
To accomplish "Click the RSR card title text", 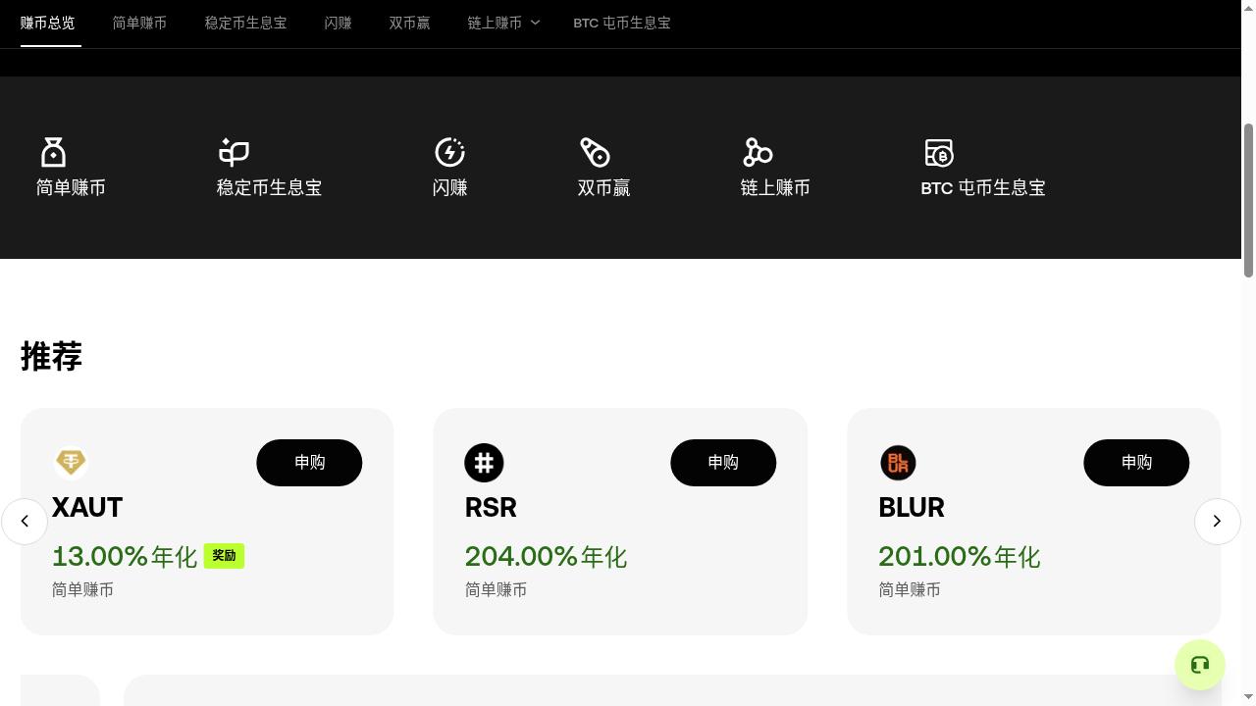I will click(x=491, y=508).
